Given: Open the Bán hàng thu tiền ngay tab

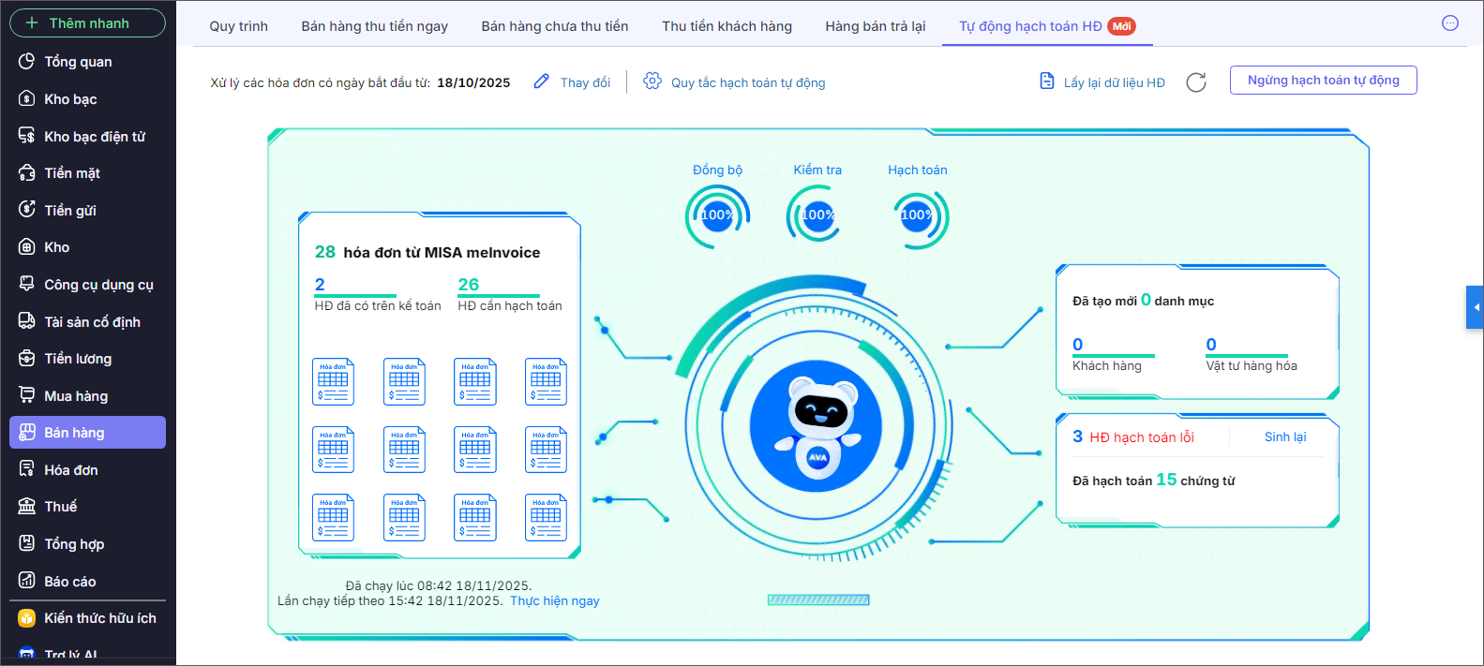Looking at the screenshot, I should tap(374, 26).
